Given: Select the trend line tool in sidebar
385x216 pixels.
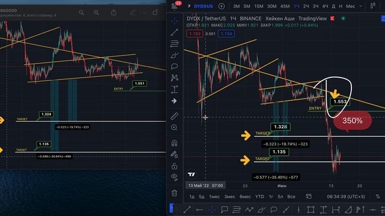Looking at the screenshot, I should coord(174,32).
